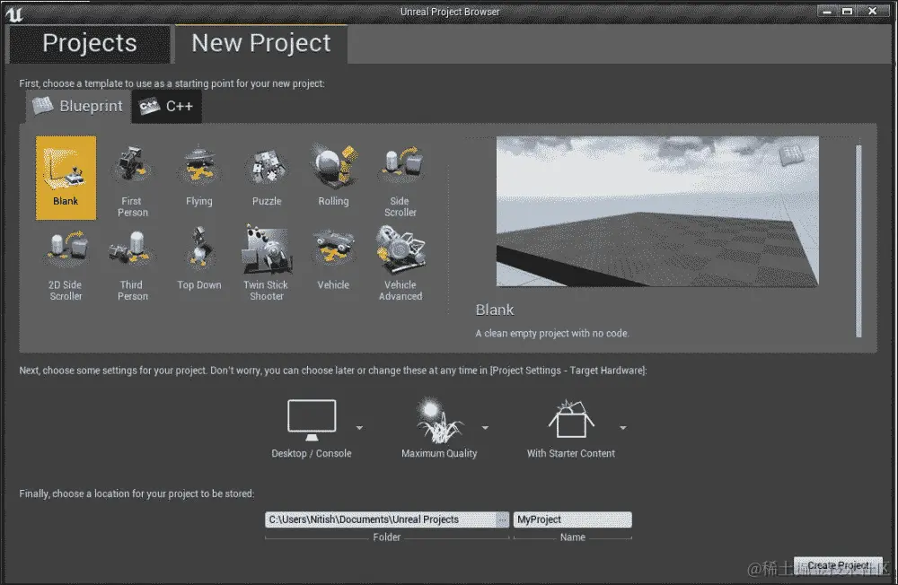Choose the Third Person template
This screenshot has height=585, width=898.
tap(132, 265)
